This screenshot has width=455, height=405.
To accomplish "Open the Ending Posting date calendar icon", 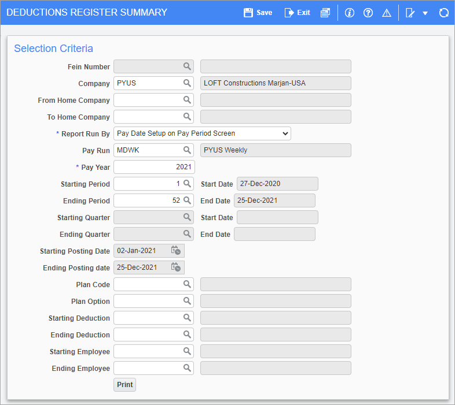I will click(176, 267).
